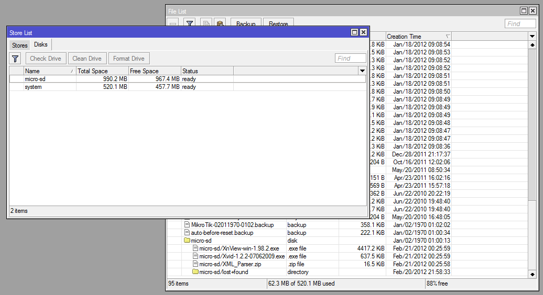Select the micro-sd folder icon in File List
The width and height of the screenshot is (543, 295).
tap(187, 241)
